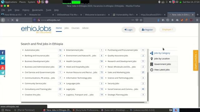The image size is (200, 112).
Task: Open Sales and Marketing Jobs category
Action: pyautogui.click(x=119, y=72)
